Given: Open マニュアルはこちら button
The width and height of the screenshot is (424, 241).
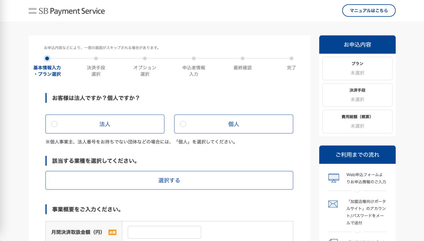Looking at the screenshot, I should (x=369, y=11).
